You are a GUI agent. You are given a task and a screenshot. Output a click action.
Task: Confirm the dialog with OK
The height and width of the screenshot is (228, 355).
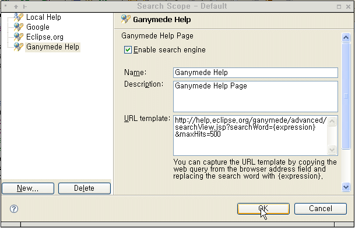pyautogui.click(x=263, y=209)
